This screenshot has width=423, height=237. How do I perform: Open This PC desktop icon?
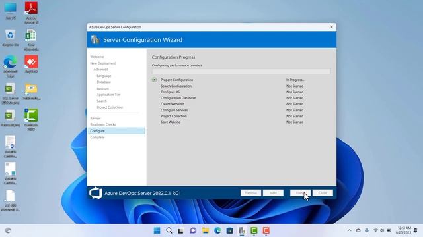[x=11, y=11]
